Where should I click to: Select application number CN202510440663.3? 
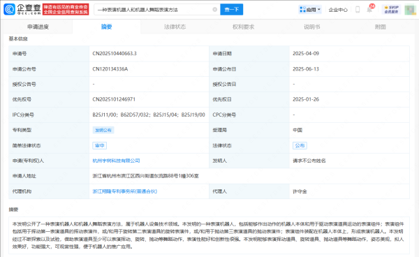tap(115, 54)
